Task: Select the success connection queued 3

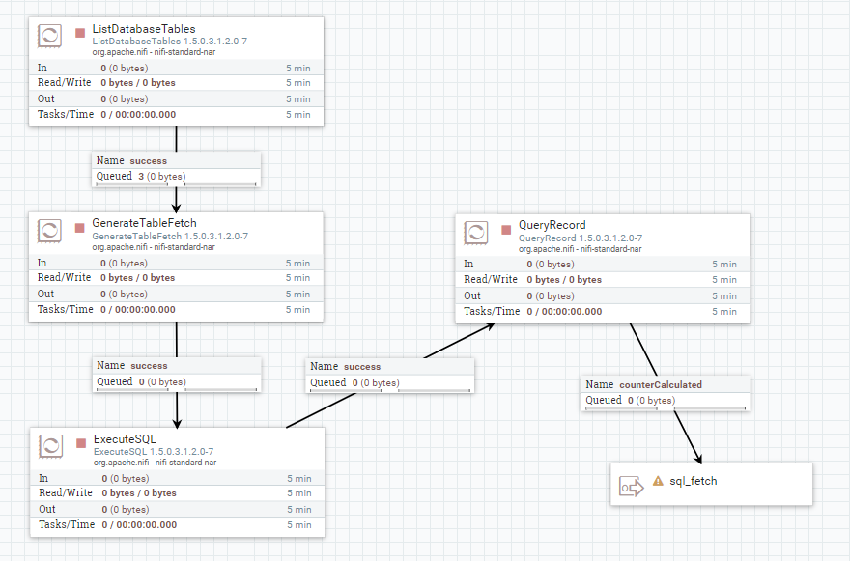Action: coord(176,169)
